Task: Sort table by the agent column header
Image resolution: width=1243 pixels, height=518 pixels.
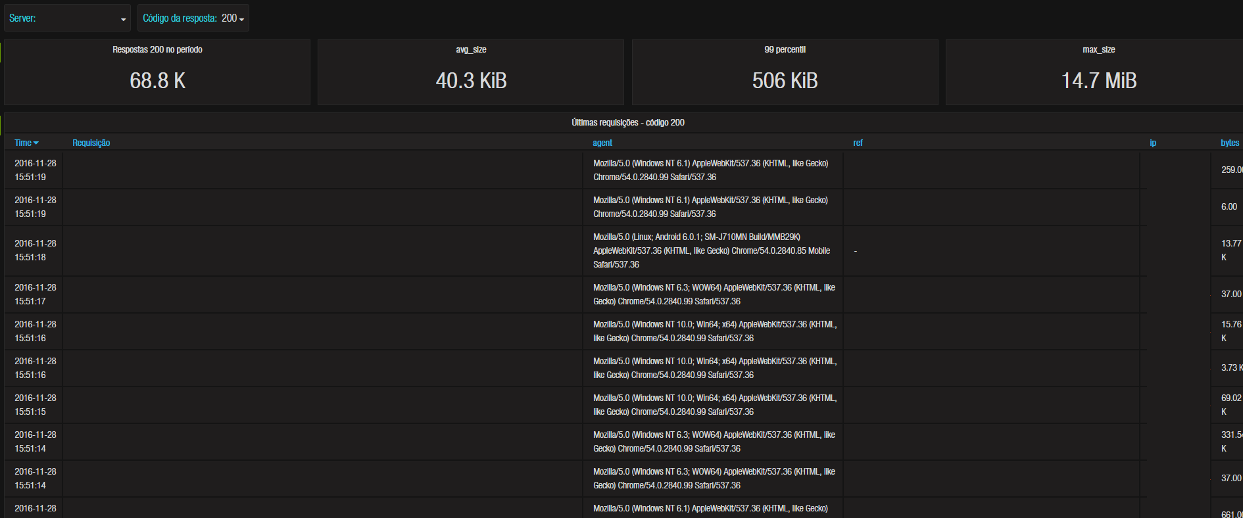Action: [602, 143]
